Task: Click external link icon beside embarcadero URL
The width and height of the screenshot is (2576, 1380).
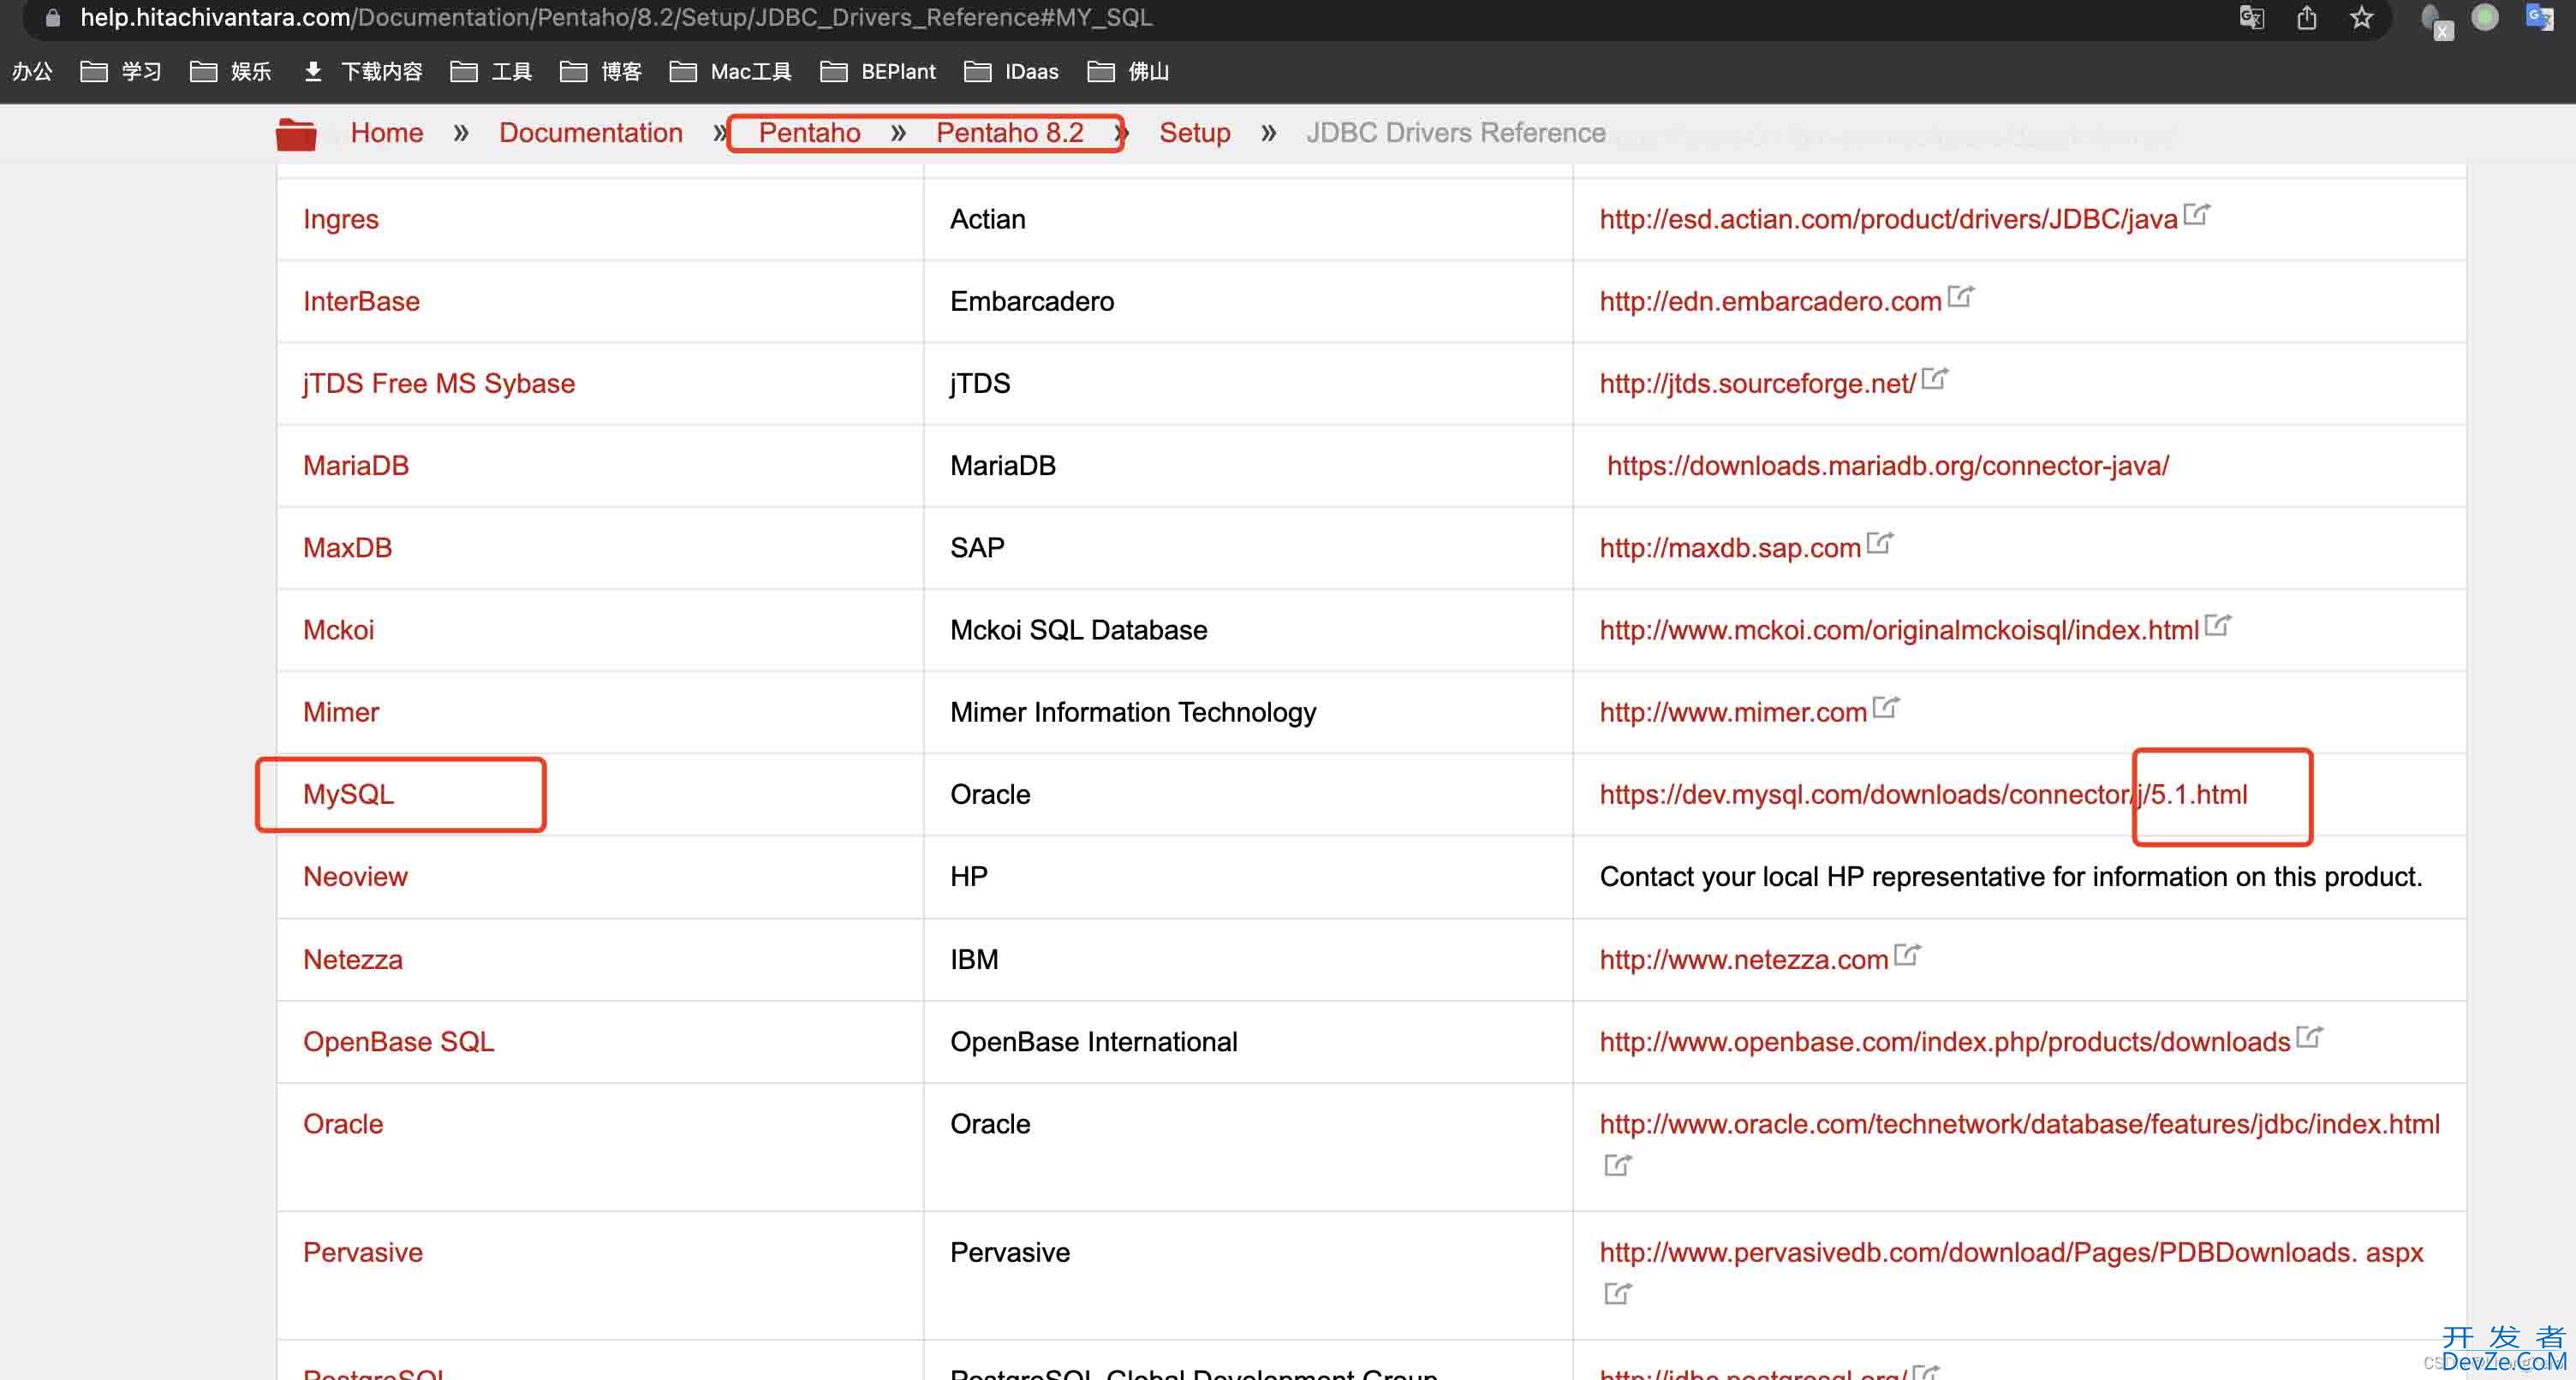Action: coord(1960,296)
